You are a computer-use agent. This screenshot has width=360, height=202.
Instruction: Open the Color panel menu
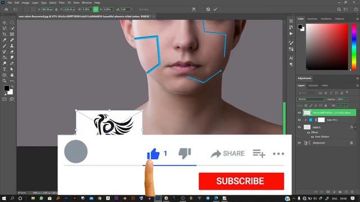357,19
